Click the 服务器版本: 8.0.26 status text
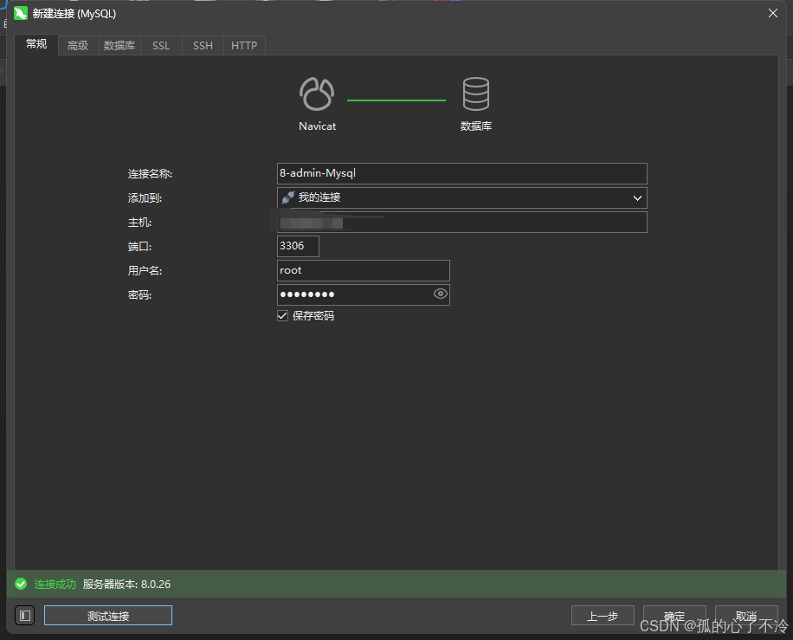 point(126,585)
